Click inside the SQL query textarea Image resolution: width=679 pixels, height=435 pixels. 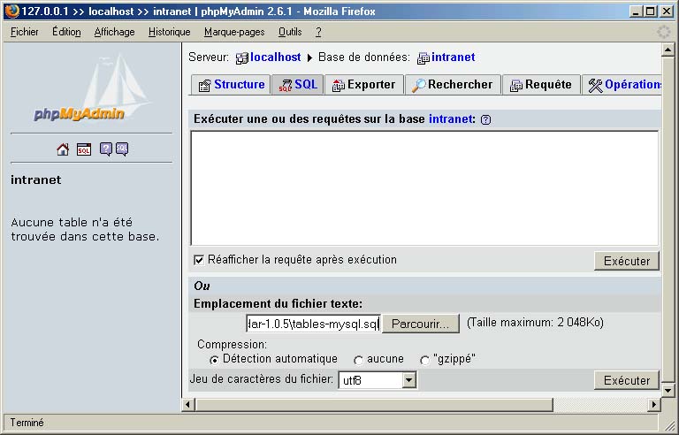424,188
